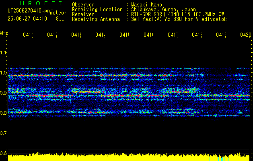Screen dimensions: 253x161
Task: Click the 0.7 kHz axis label
Action: click(3, 133)
